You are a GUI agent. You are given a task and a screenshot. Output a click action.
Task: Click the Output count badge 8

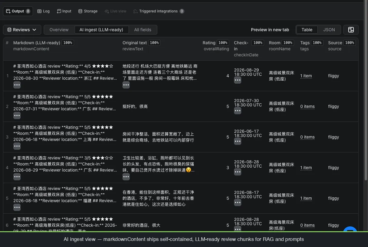pyautogui.click(x=28, y=11)
